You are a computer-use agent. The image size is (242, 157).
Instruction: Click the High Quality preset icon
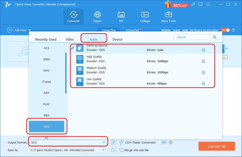pos(80,59)
